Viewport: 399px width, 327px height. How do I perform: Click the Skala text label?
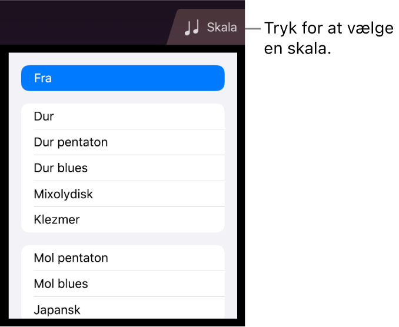[222, 28]
